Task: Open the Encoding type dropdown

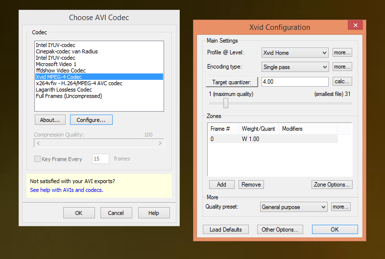Action: [x=295, y=67]
